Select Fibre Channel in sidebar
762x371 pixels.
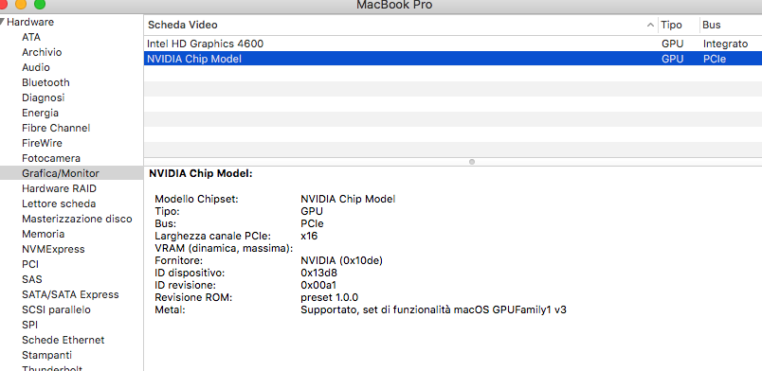[56, 128]
